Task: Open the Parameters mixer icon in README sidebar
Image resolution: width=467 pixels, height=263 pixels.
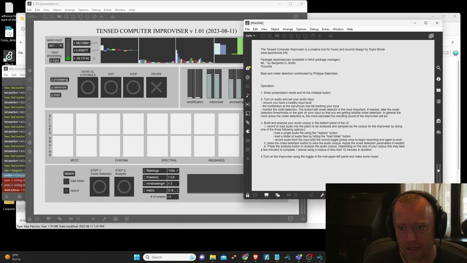Action: [x=438, y=132]
